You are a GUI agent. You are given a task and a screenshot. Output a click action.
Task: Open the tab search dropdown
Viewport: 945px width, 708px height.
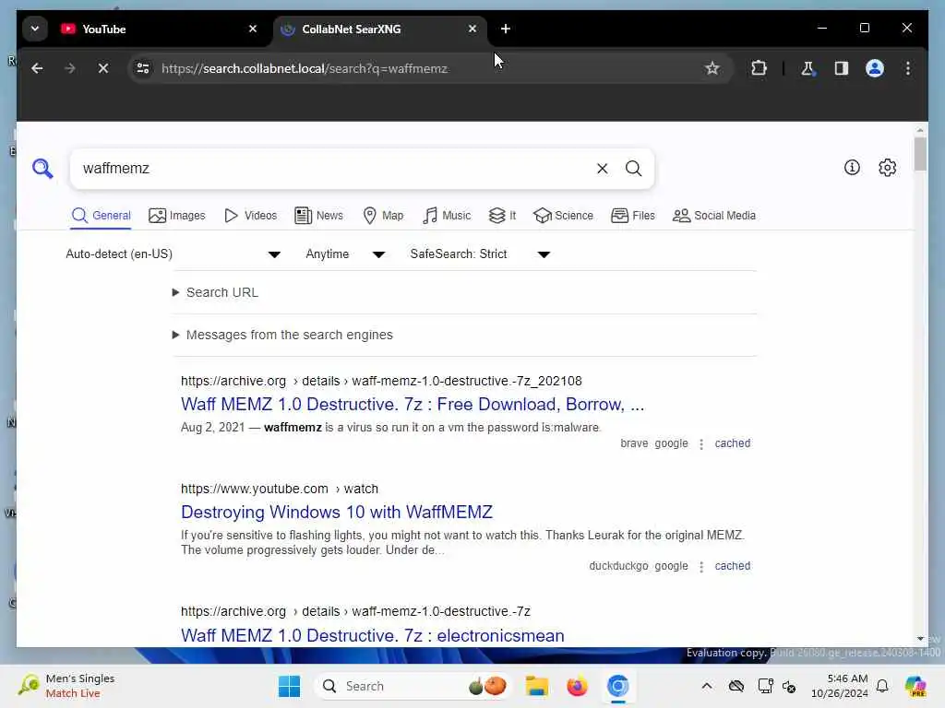click(35, 29)
